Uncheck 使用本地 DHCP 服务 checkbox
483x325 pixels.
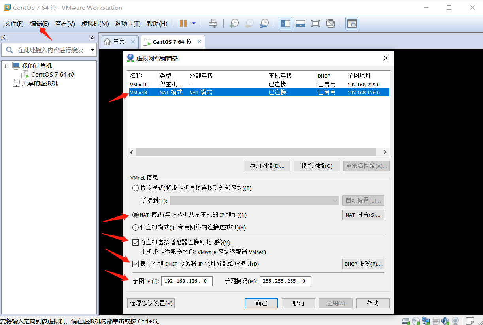[x=136, y=264]
